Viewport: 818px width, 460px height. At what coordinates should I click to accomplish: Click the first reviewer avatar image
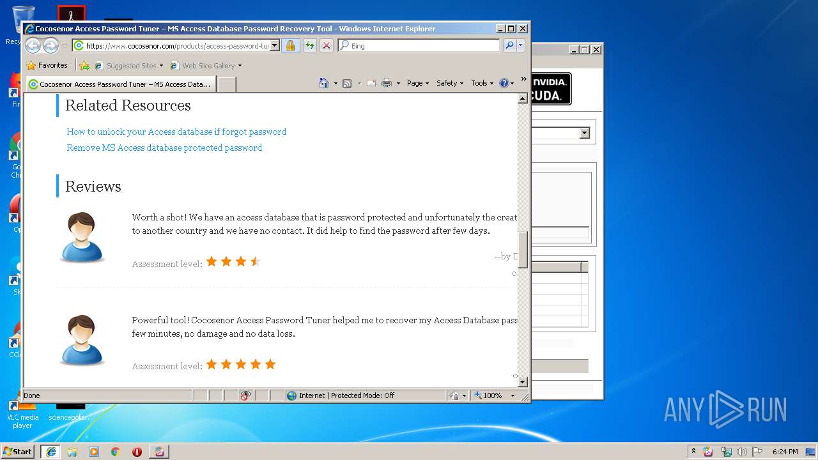coord(82,238)
